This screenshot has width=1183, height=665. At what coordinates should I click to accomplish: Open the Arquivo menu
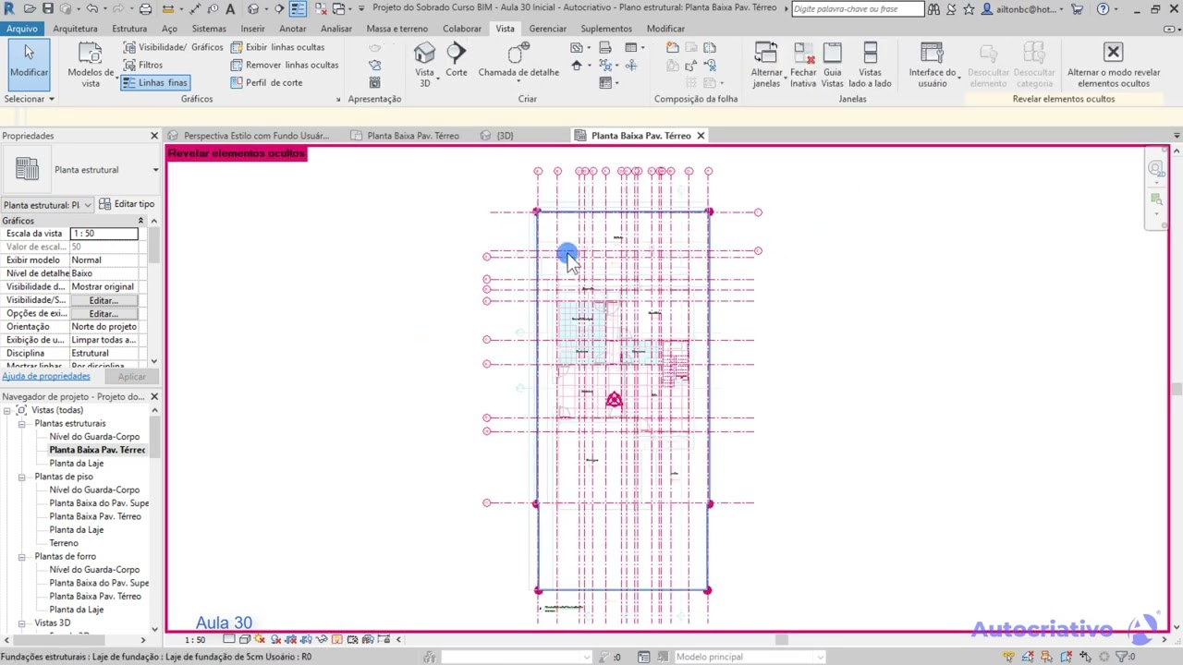(21, 29)
